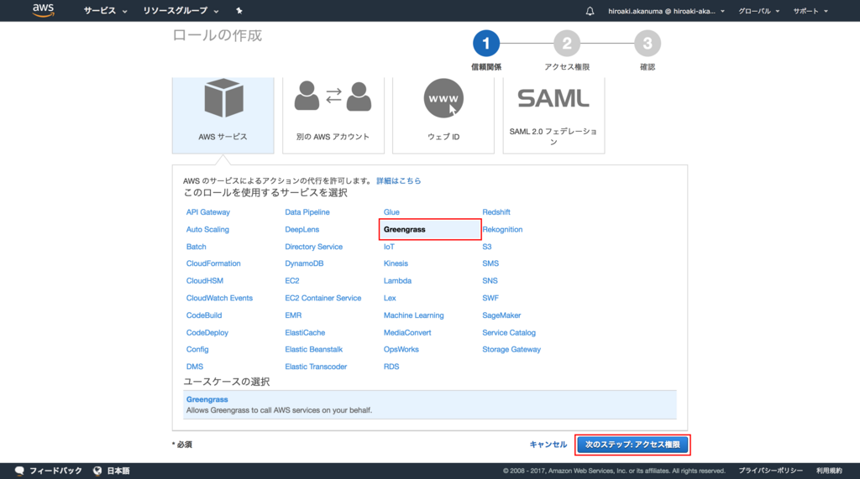The image size is (860, 479).
Task: Choose Data Pipeline service
Action: (x=307, y=212)
